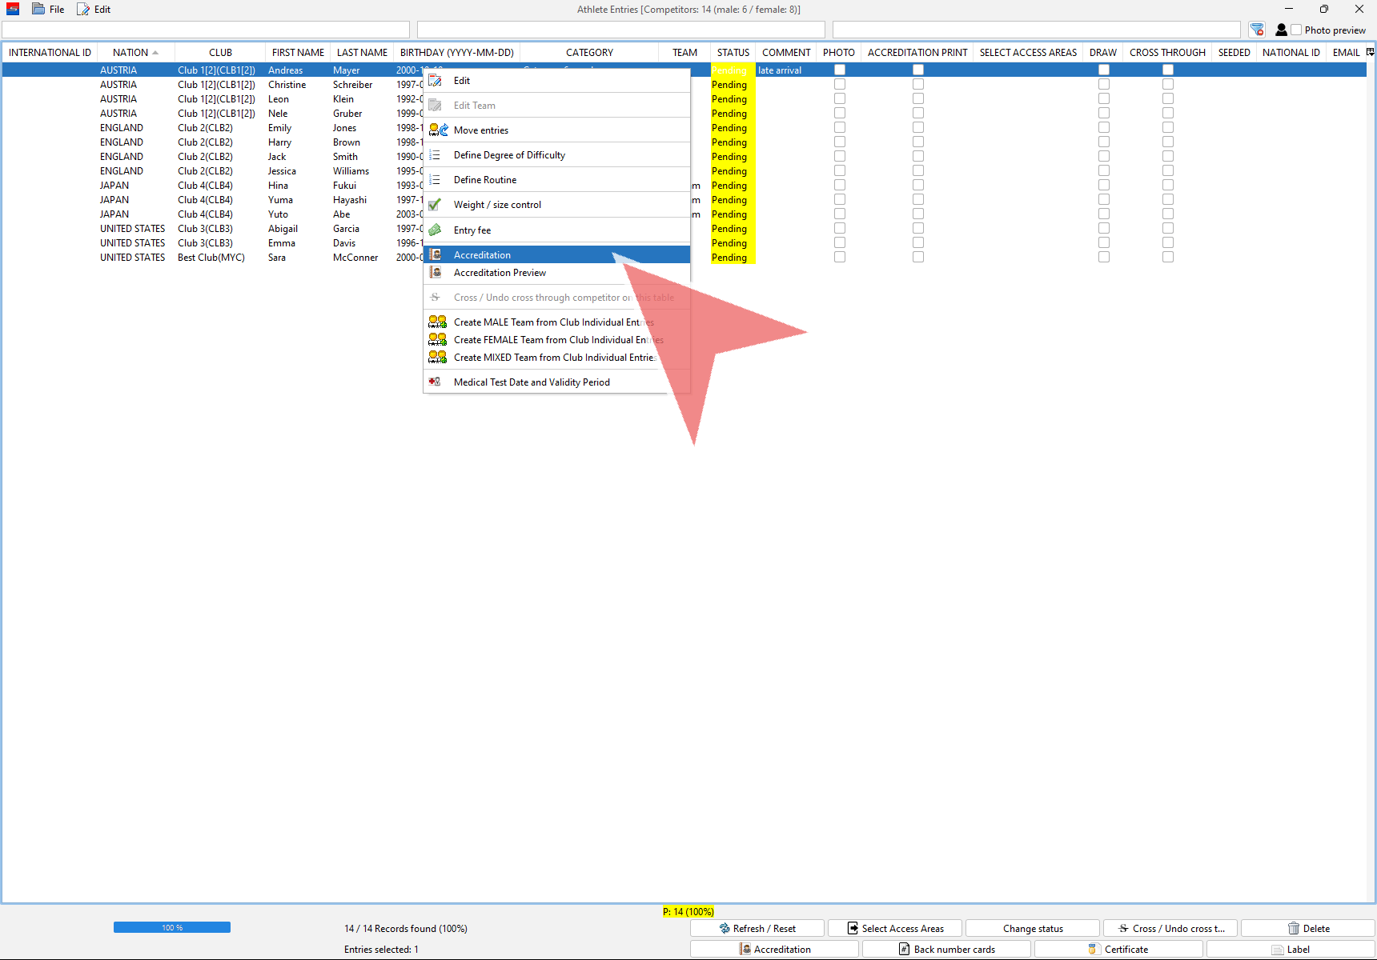This screenshot has height=960, width=1377.
Task: Click the Medical Test Date icon
Action: [x=436, y=382]
